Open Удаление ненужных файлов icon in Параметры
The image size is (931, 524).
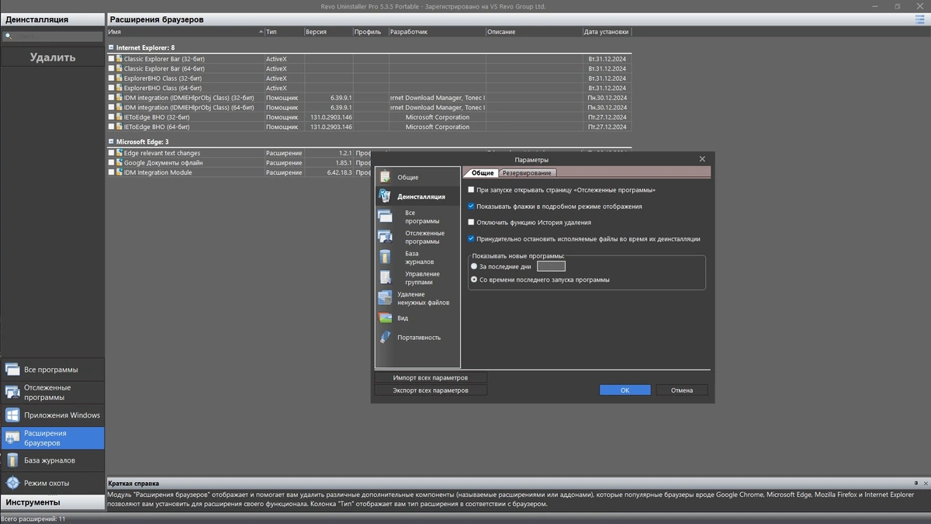[x=386, y=298]
